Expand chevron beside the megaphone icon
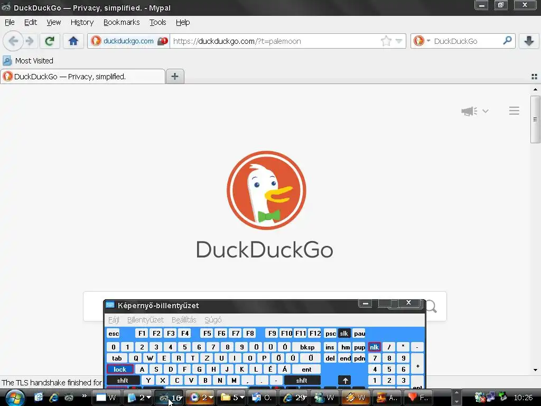541x406 pixels. pos(486,111)
